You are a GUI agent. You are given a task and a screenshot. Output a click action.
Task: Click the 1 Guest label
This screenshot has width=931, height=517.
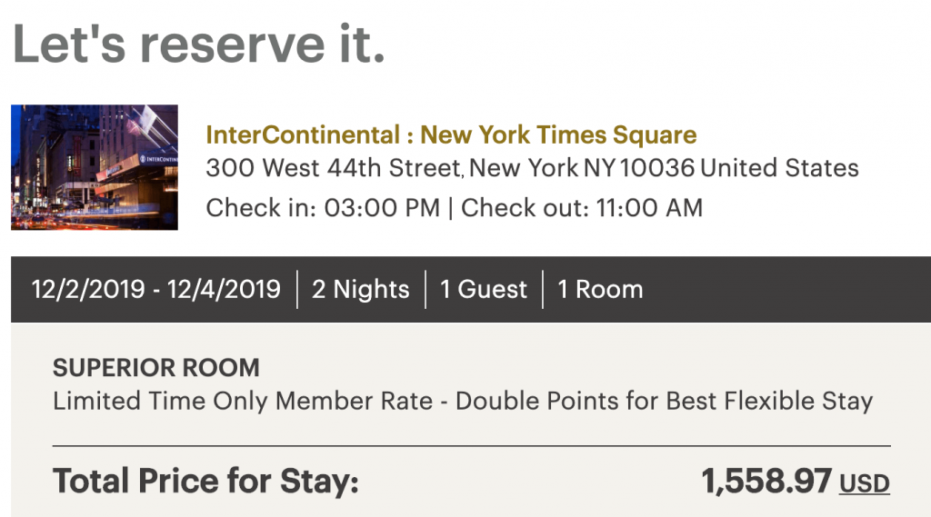484,289
